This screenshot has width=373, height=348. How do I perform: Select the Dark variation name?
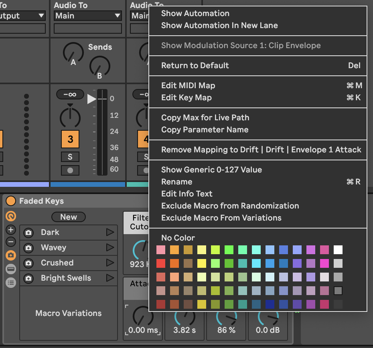[50, 232]
